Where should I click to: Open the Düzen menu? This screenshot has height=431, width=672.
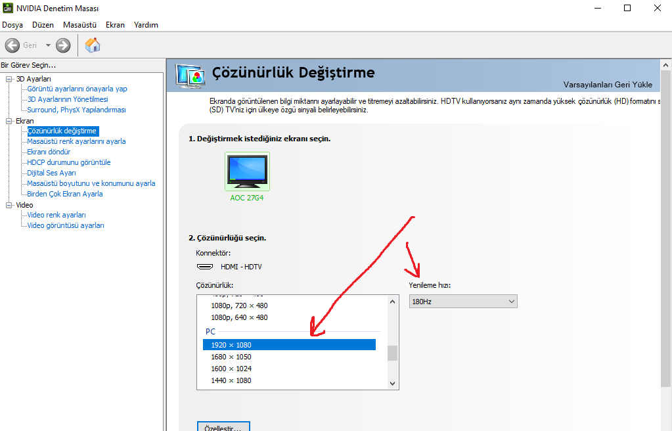point(43,25)
